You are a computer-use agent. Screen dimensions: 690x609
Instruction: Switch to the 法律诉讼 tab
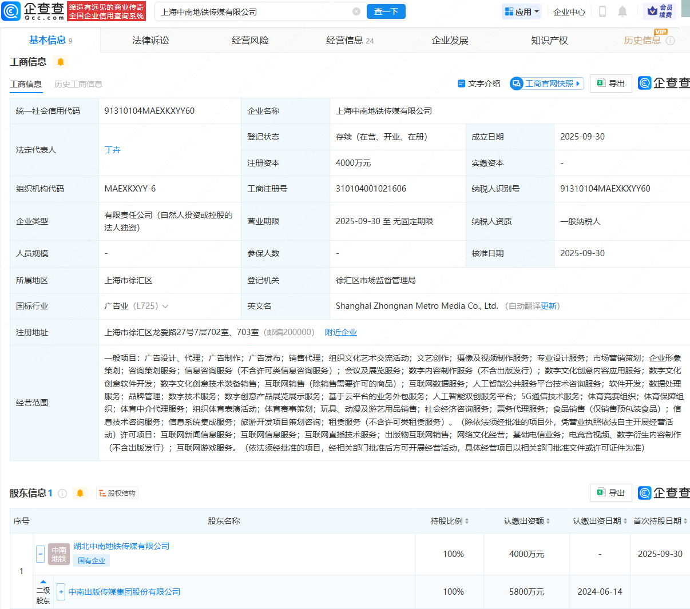[x=150, y=40]
